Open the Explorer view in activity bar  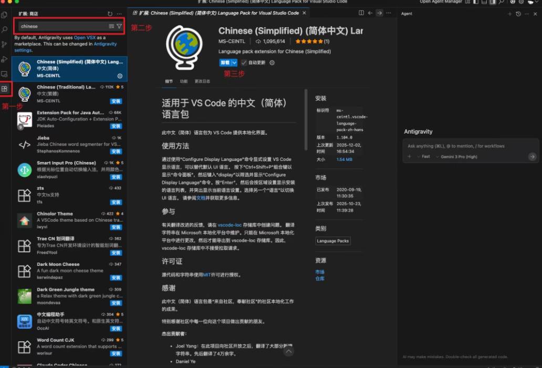(x=5, y=15)
